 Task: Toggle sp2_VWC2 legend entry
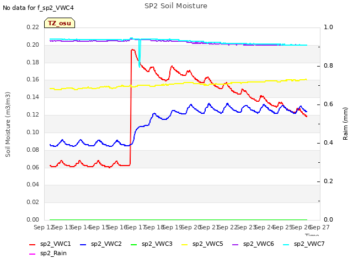(100, 244)
